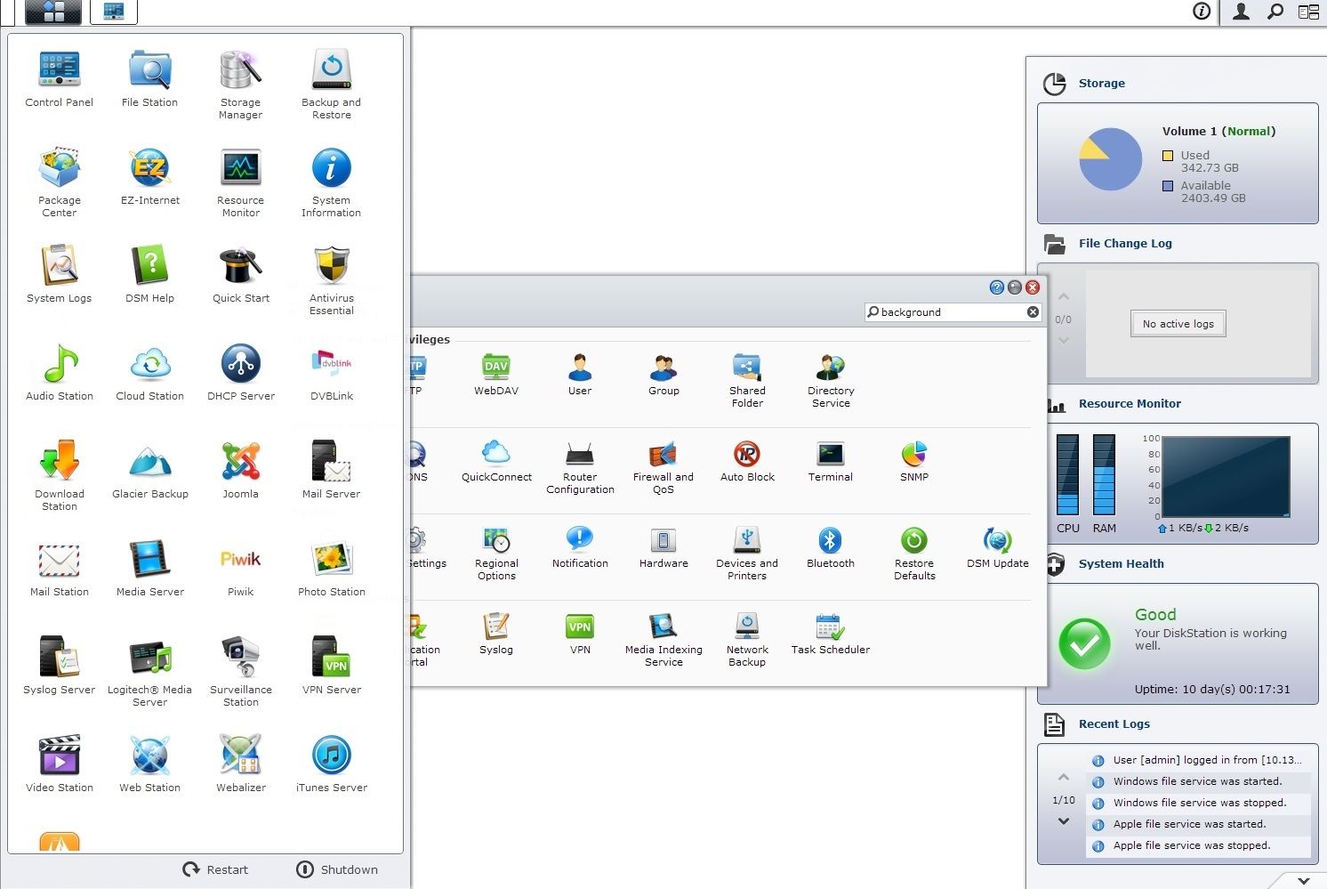Launch EZ-Internet wizard
This screenshot has height=889, width=1327.
[149, 176]
